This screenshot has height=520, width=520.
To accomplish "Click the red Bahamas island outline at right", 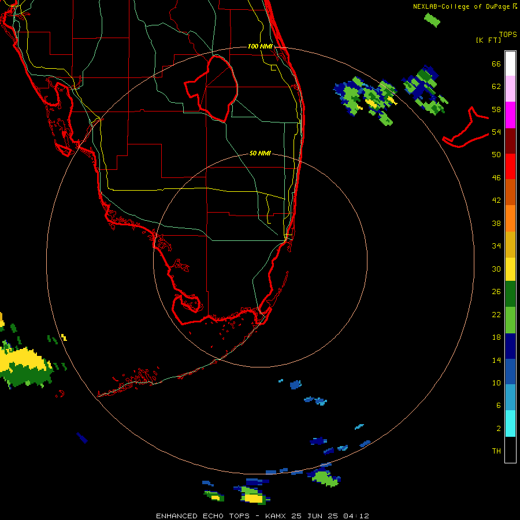I will (x=466, y=127).
